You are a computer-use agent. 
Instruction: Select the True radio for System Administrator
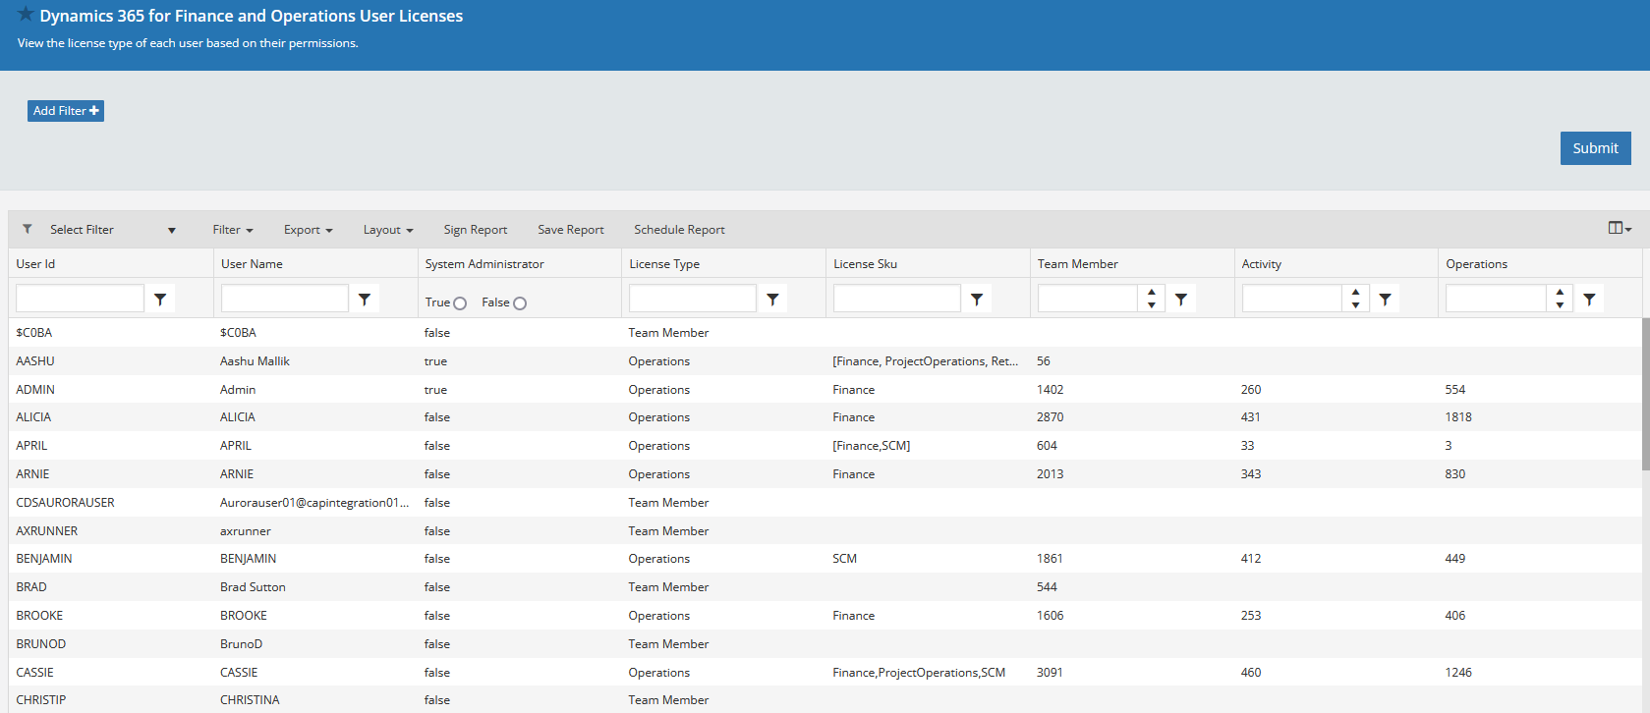[x=460, y=303]
